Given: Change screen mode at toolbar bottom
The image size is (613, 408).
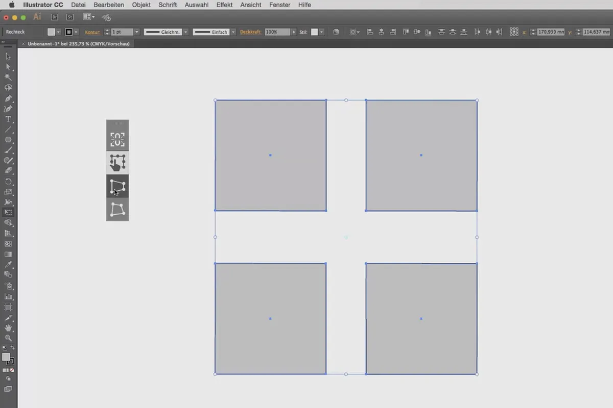Looking at the screenshot, I should pos(8,389).
